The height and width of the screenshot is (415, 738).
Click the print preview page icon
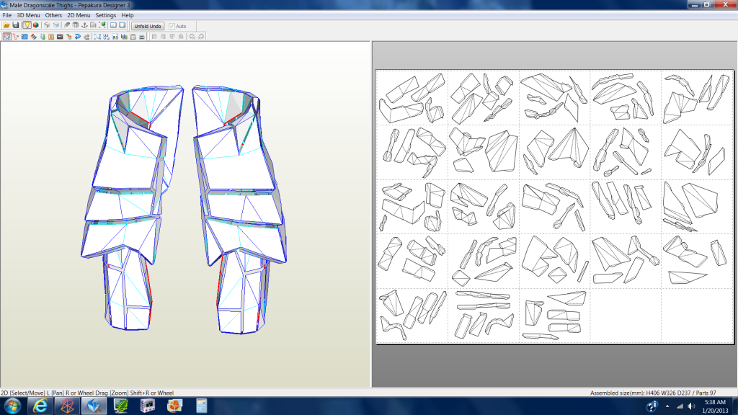pos(133,37)
